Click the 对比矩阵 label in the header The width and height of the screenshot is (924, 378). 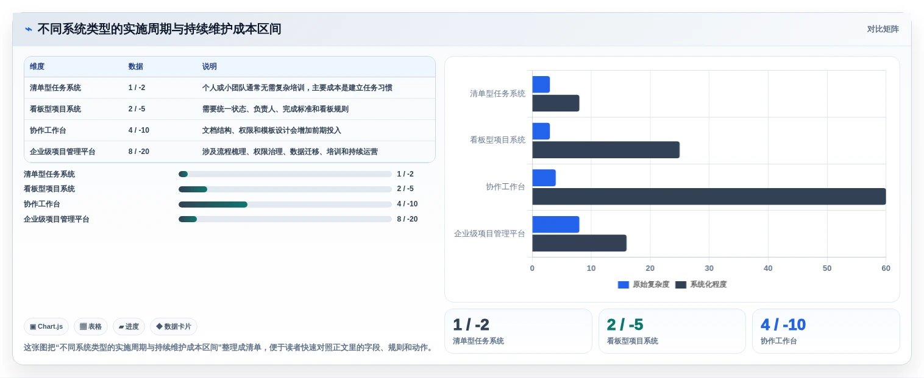click(883, 29)
